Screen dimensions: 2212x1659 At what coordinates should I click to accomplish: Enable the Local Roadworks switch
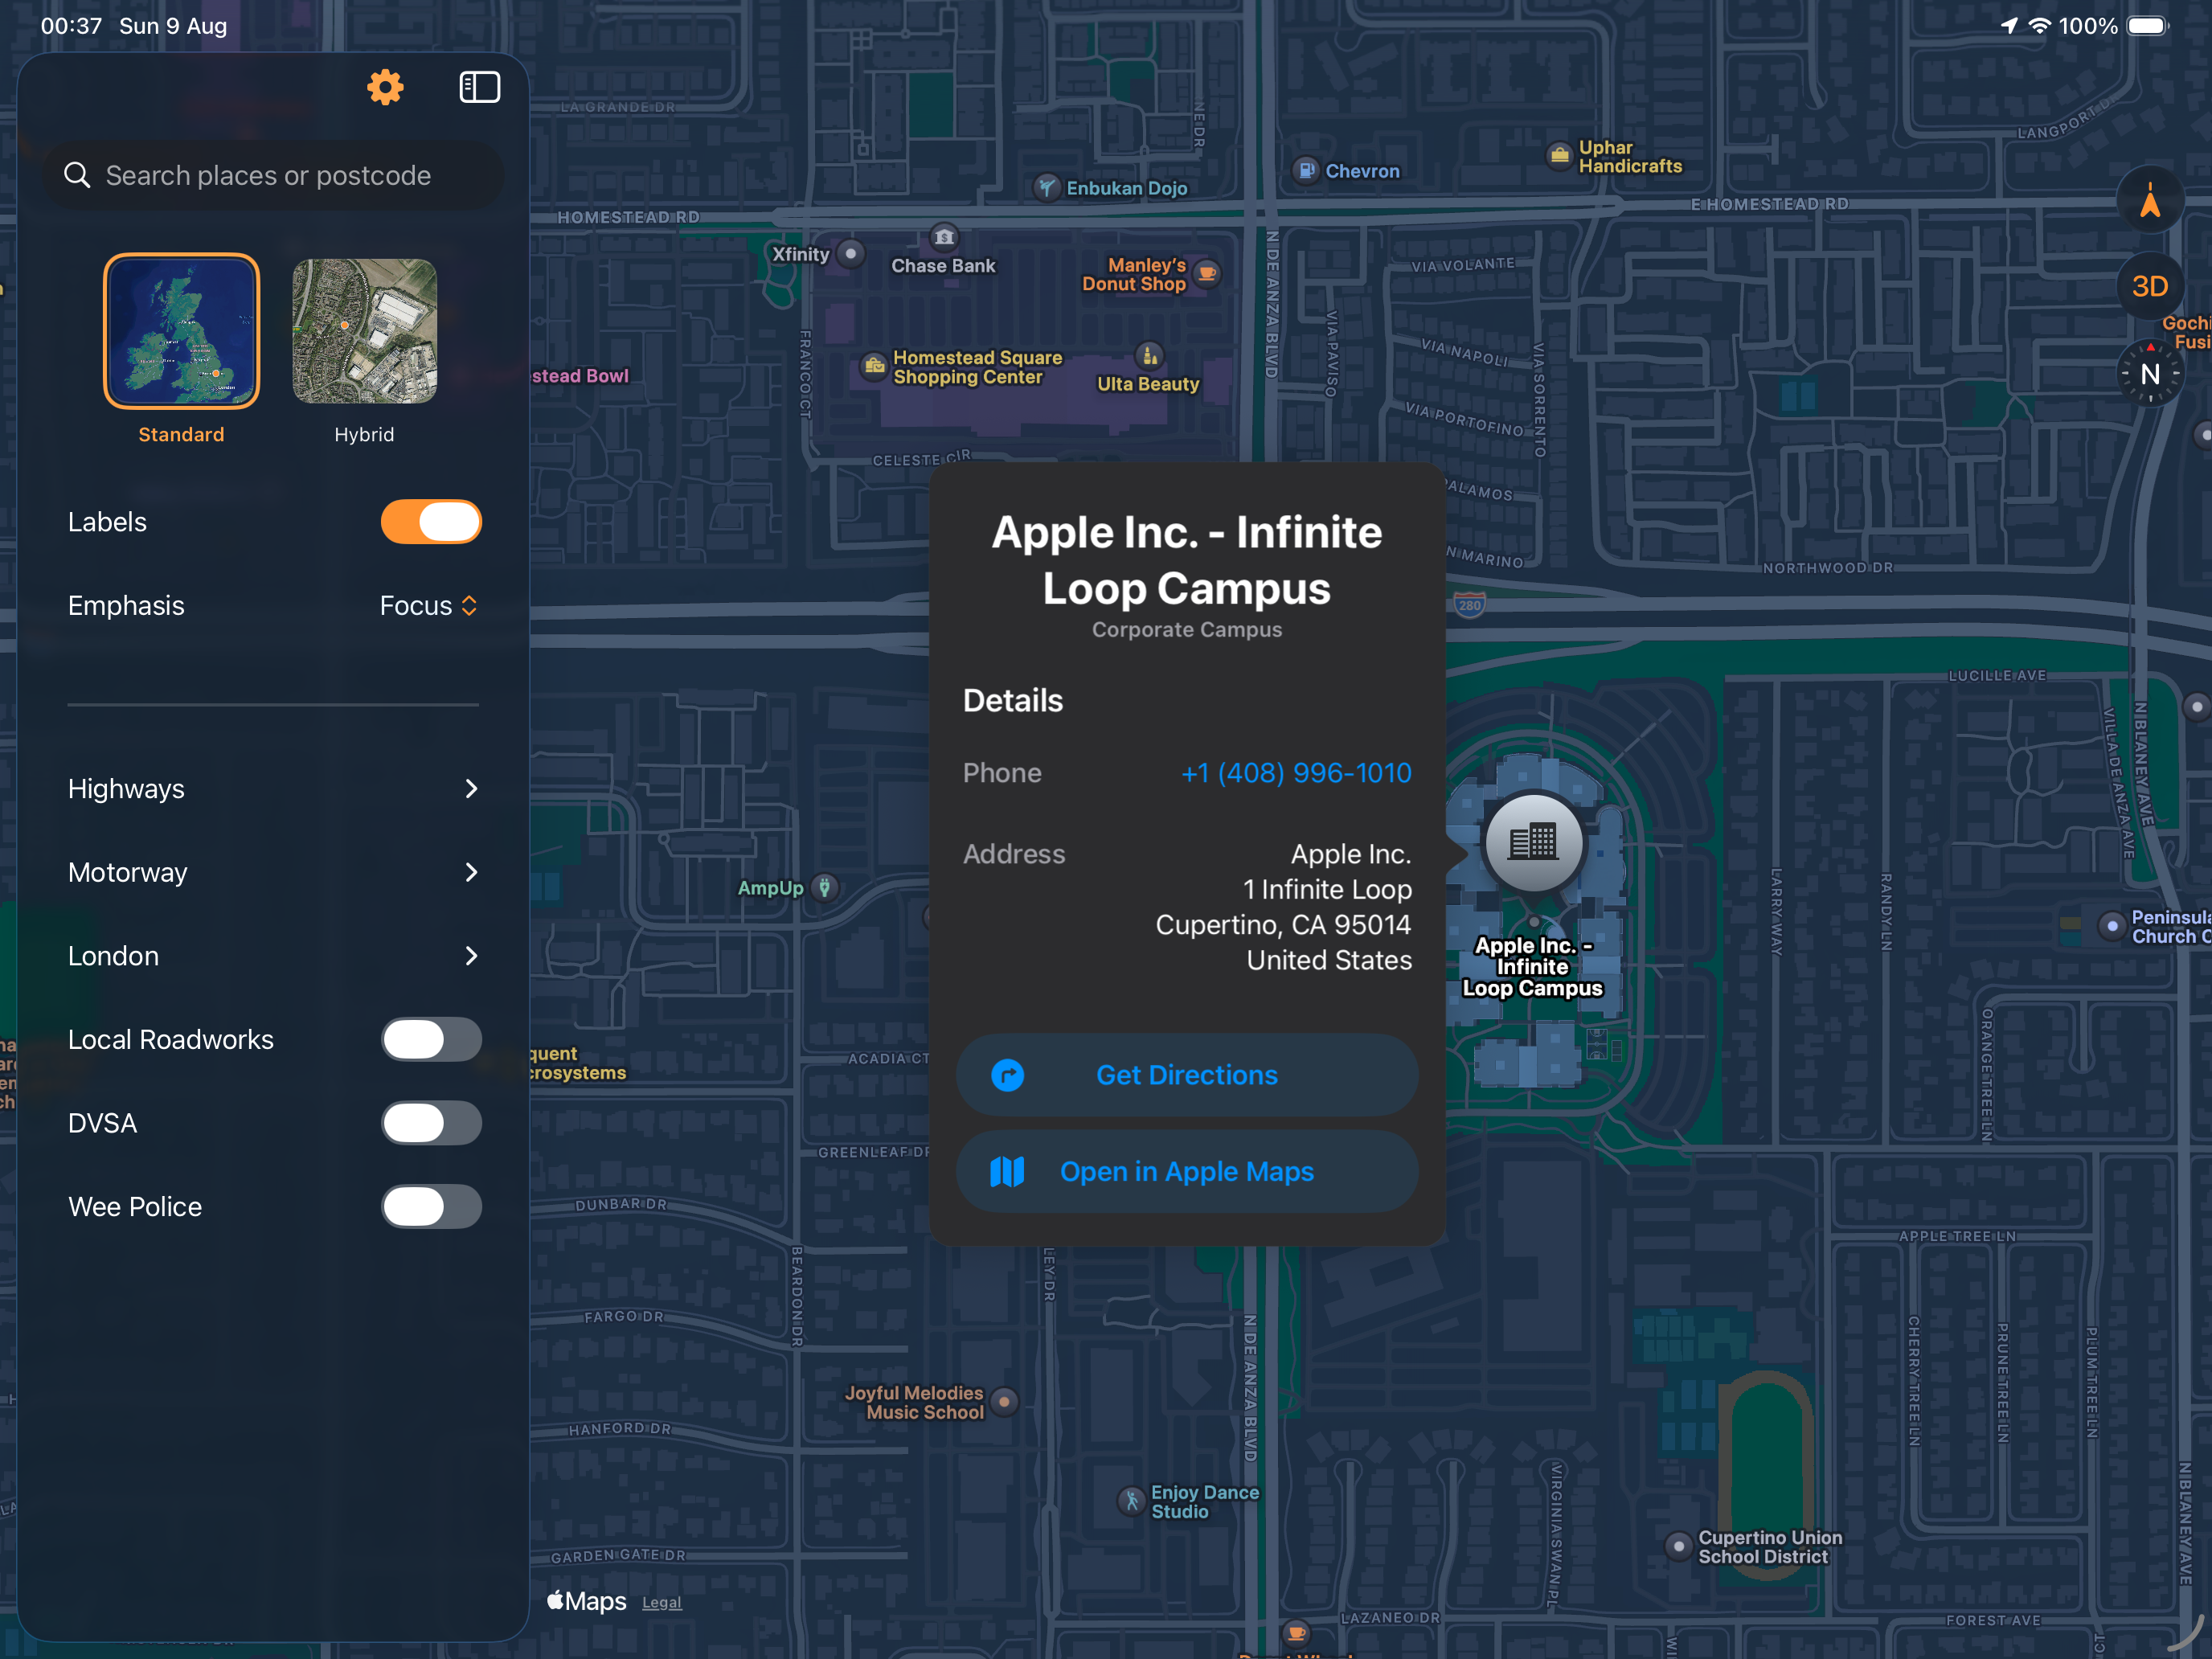(x=431, y=1039)
